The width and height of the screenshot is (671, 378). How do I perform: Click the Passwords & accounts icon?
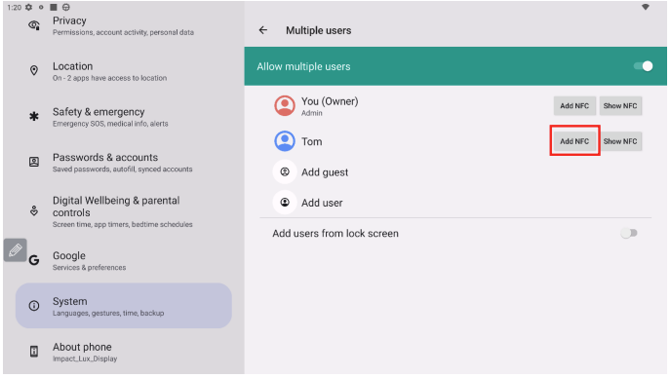34,162
